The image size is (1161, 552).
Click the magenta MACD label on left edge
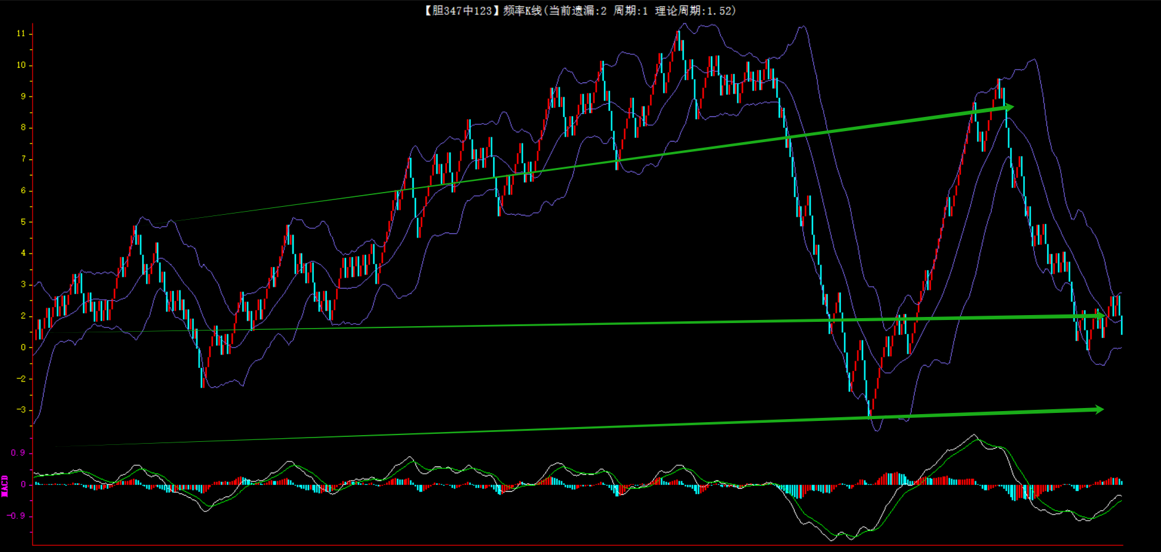5,486
